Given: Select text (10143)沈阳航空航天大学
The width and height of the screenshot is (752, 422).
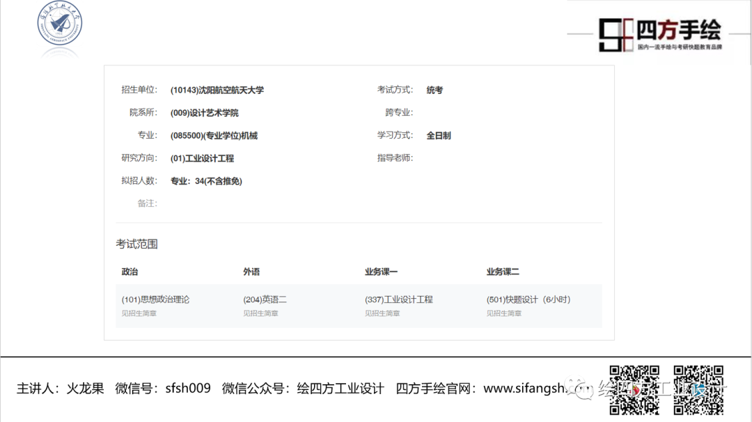Looking at the screenshot, I should (217, 90).
